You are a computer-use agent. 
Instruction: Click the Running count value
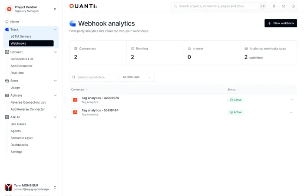pyautogui.click(x=132, y=57)
